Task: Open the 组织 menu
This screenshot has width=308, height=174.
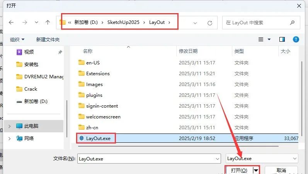Action: pos(17,40)
